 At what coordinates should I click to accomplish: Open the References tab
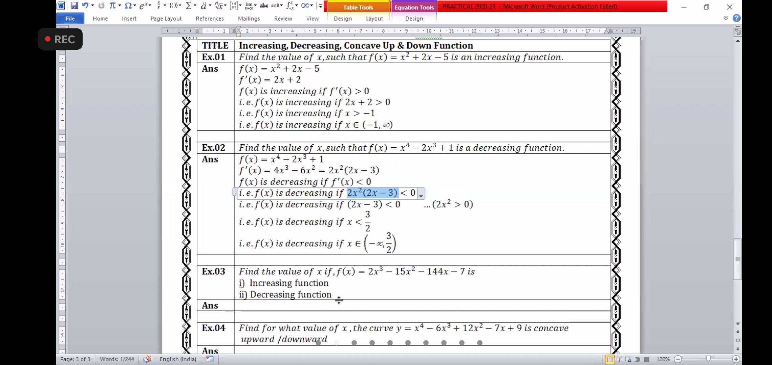(x=210, y=19)
